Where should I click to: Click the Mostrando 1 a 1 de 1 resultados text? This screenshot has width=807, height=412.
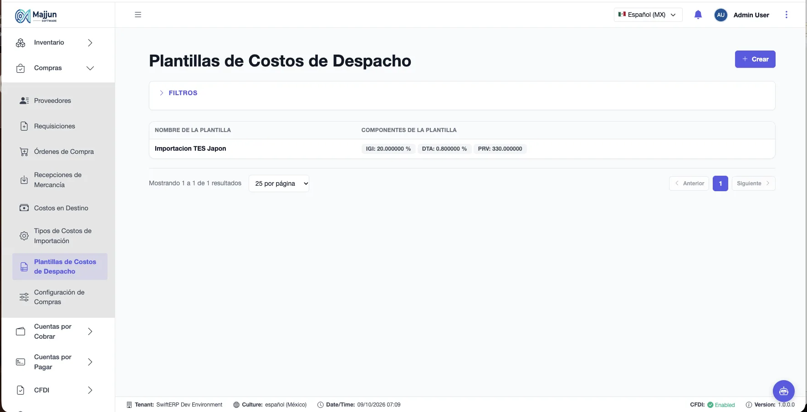[195, 183]
